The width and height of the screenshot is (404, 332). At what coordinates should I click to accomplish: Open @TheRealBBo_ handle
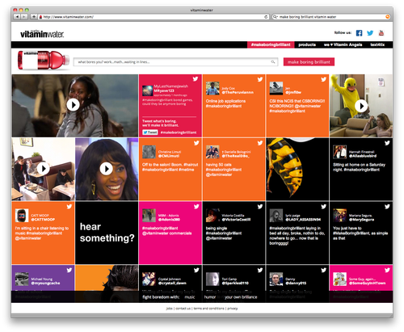(235, 156)
